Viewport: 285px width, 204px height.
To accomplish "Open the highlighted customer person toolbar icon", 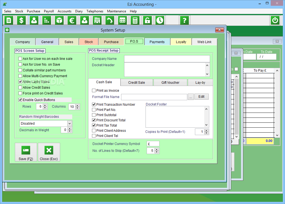I will pyautogui.click(x=34, y=20).
